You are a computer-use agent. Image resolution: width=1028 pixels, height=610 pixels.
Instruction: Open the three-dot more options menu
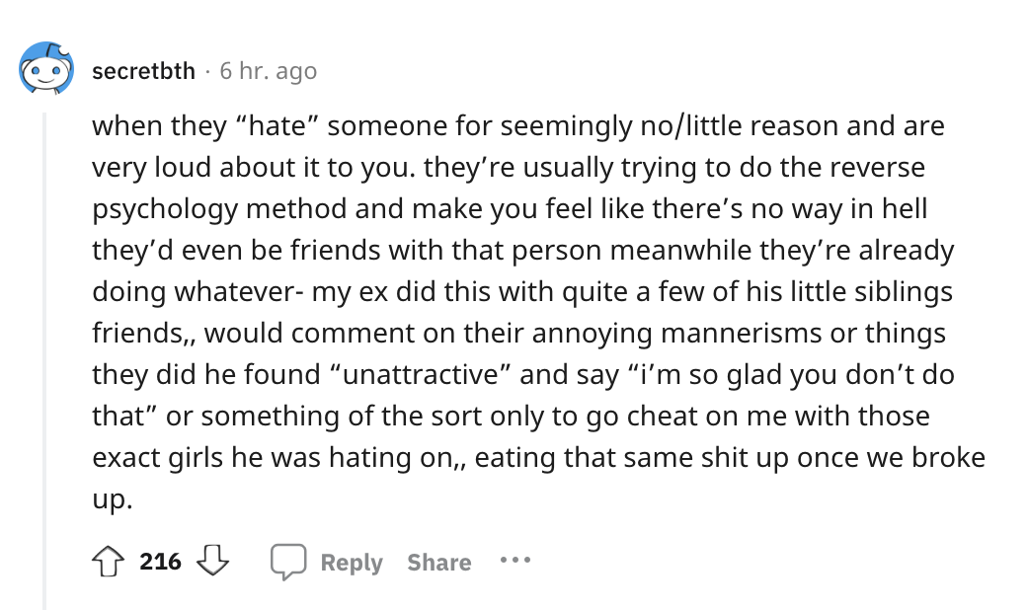[x=514, y=561]
